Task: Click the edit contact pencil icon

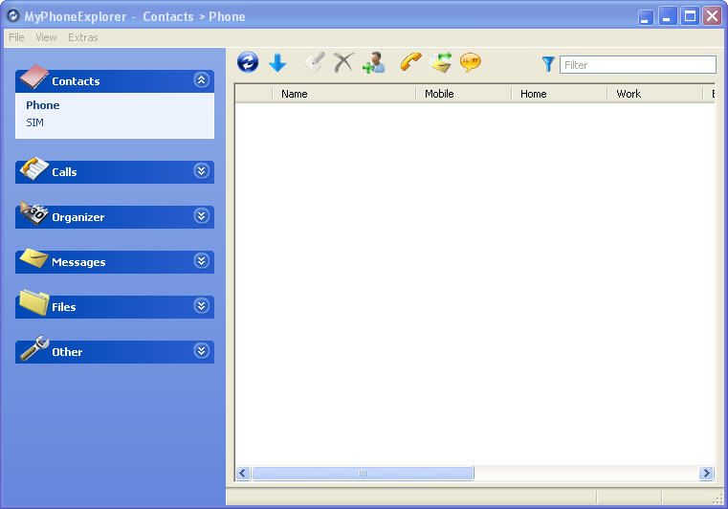Action: 315,62
